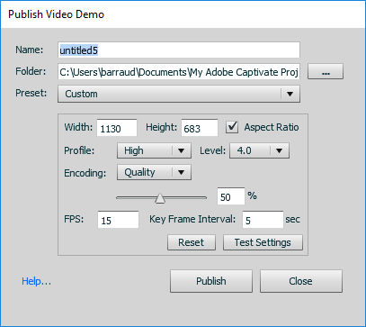366x327 pixels.
Task: Focus the FPS field showing 15
Action: (x=118, y=220)
